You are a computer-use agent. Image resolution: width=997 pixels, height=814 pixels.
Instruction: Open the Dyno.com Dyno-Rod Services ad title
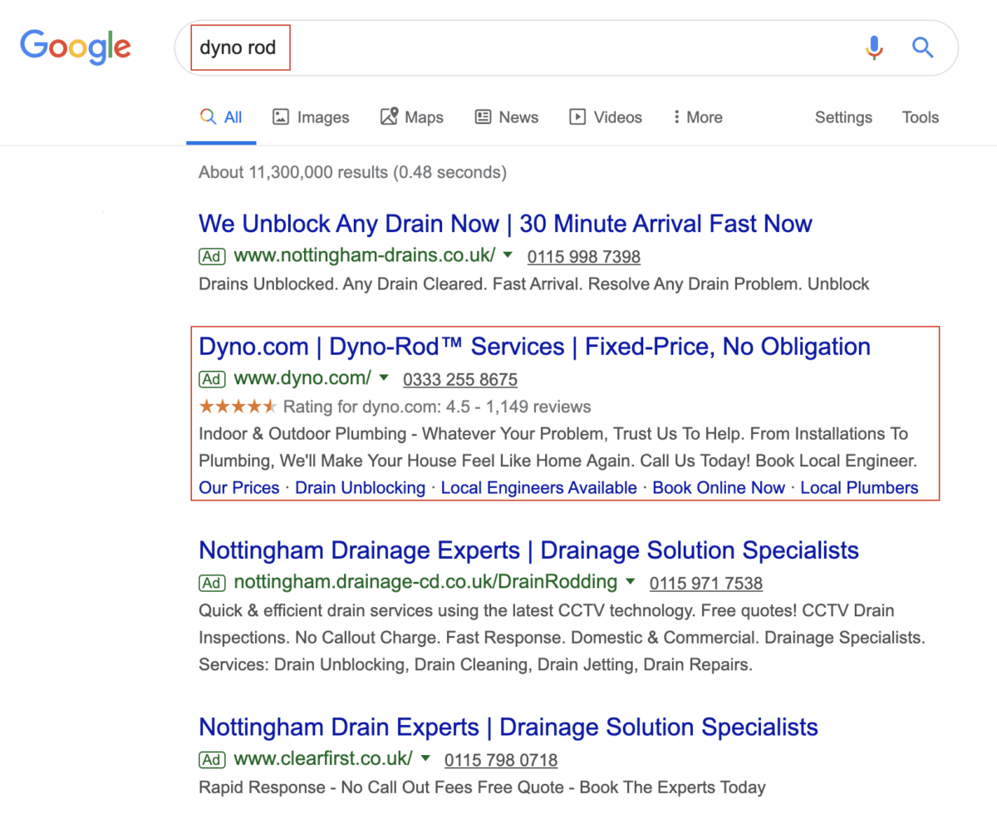pyautogui.click(x=534, y=347)
